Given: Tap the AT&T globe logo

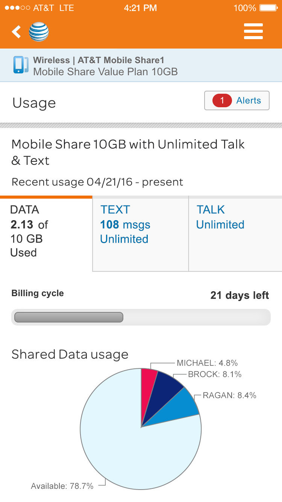Looking at the screenshot, I should click(x=39, y=32).
